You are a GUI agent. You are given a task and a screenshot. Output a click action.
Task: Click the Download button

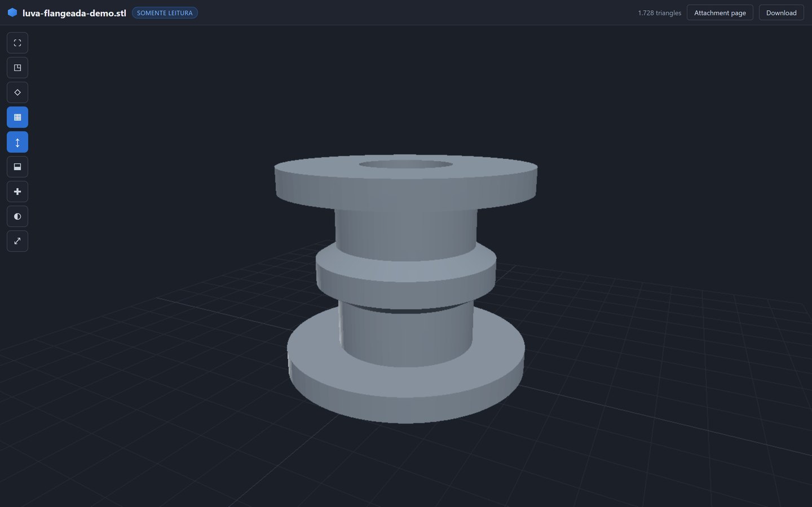[x=781, y=13]
